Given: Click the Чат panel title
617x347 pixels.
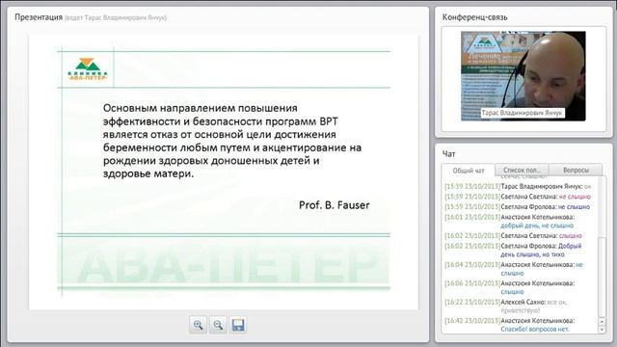Looking at the screenshot, I should coord(448,154).
